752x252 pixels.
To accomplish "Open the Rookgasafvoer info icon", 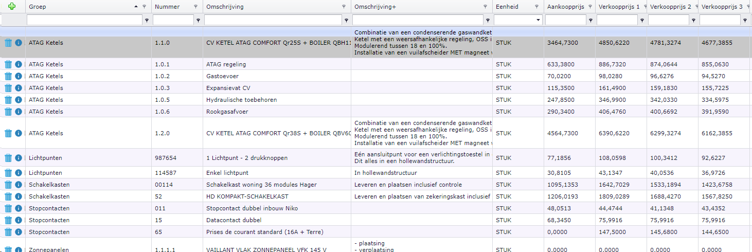I will (x=19, y=112).
